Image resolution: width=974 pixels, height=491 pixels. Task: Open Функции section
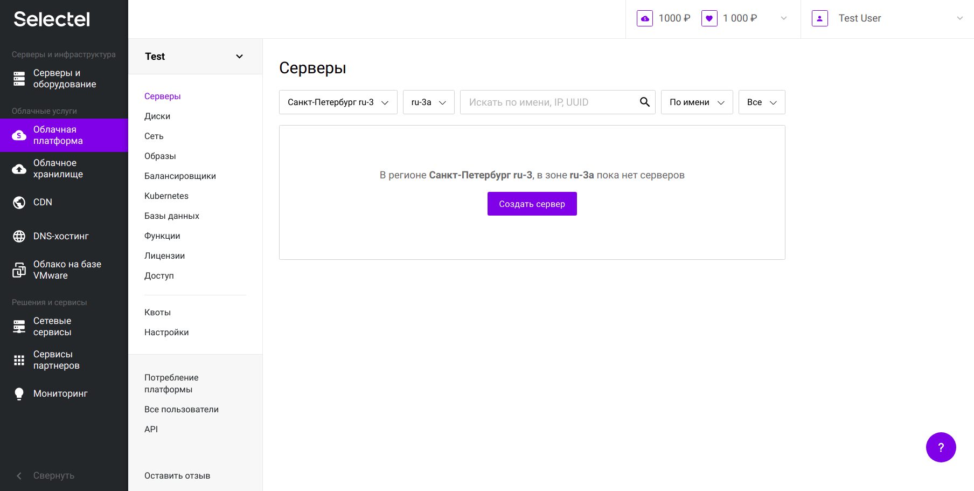click(x=162, y=236)
